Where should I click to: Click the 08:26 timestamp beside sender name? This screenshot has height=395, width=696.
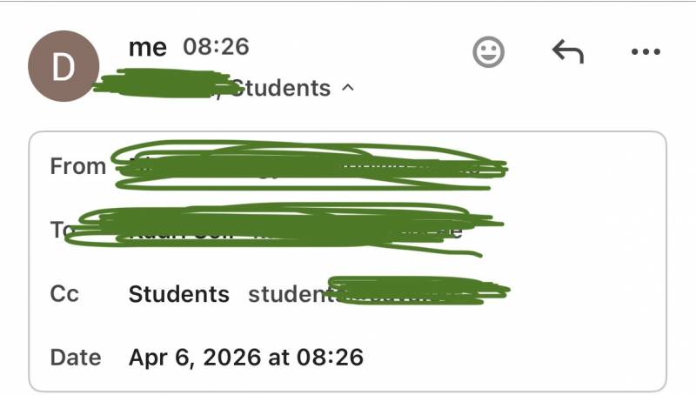(216, 47)
